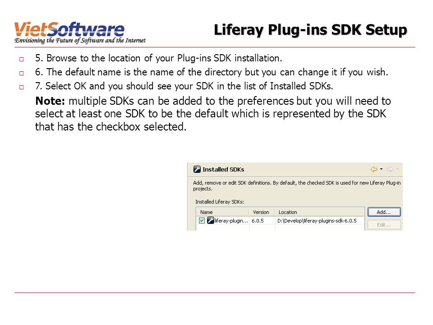This screenshot has height=325, width=433.
Task: Click the VietSoftware logo
Action: pyautogui.click(x=80, y=32)
